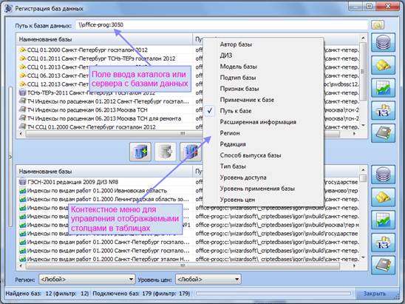Click the notebook icon beside the upper table

(x=384, y=133)
